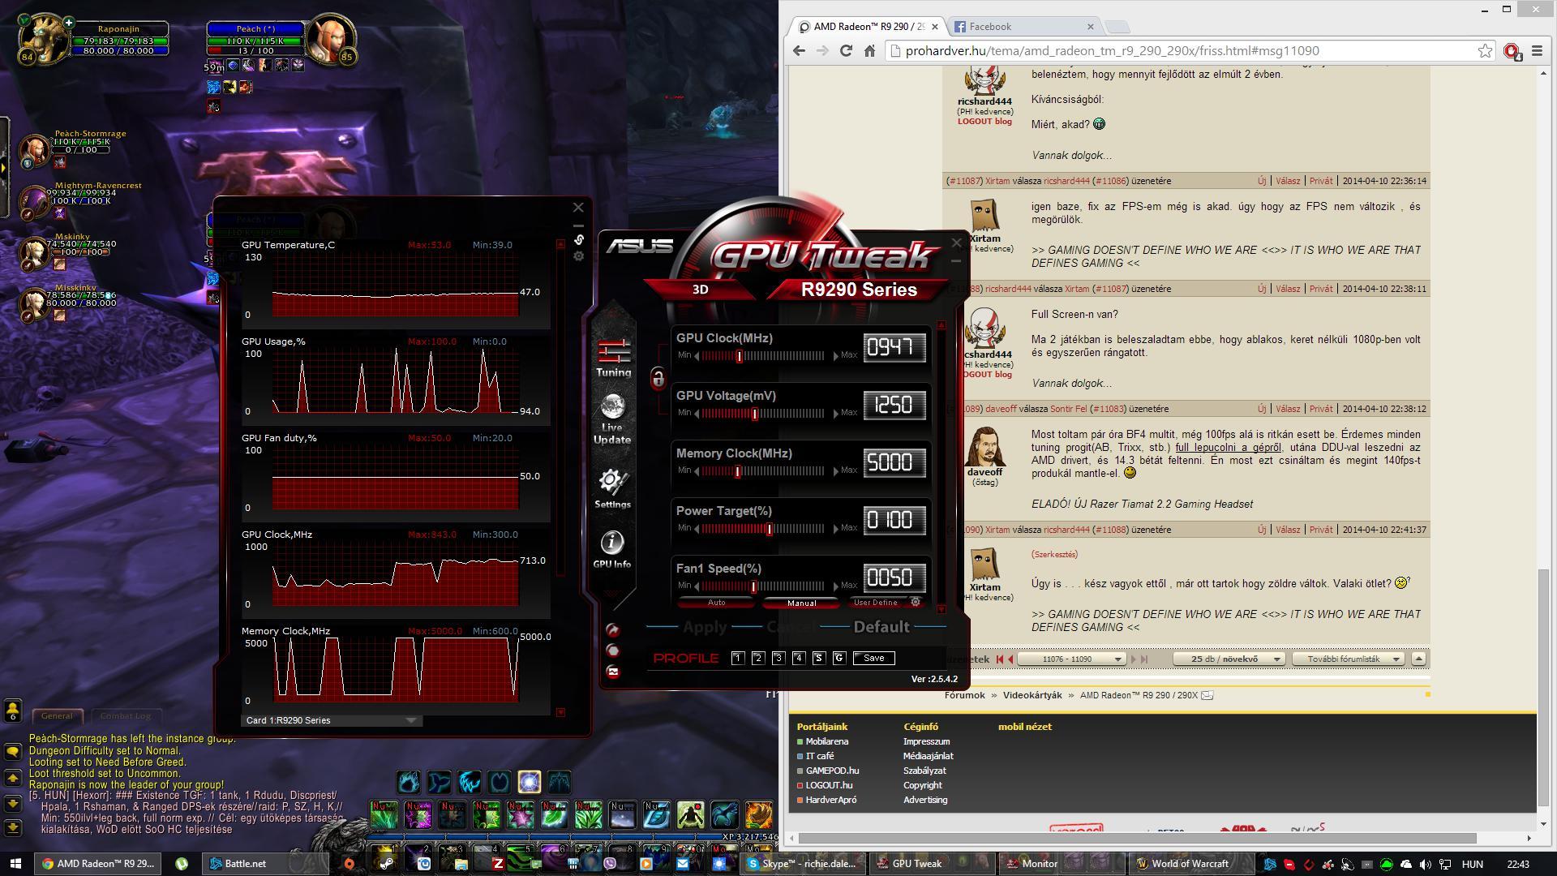Click the taskbar volume icon

tap(1425, 865)
